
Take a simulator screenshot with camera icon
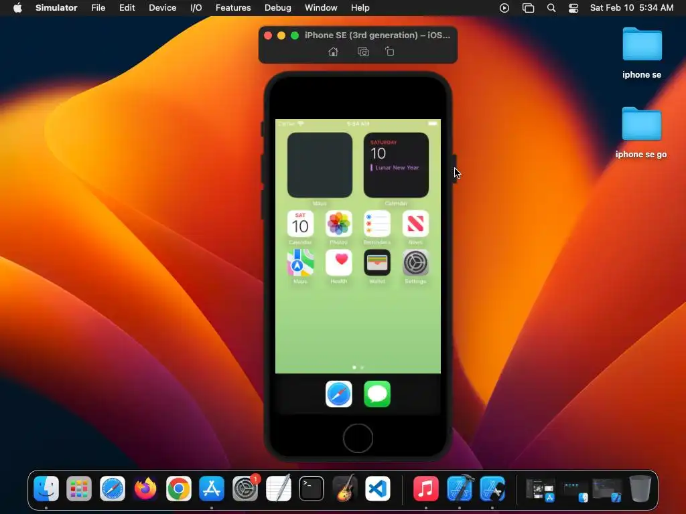pos(363,52)
